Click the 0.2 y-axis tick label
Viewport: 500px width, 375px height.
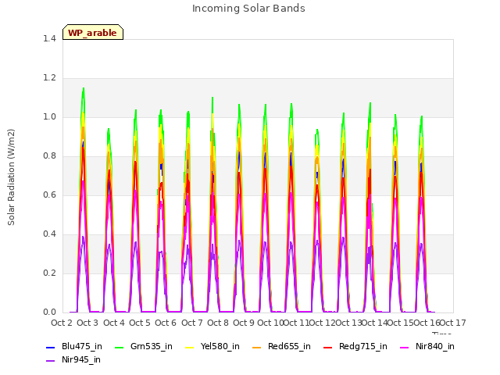[49, 273]
